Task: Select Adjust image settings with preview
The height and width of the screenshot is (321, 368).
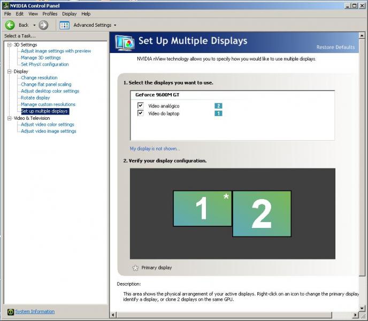Action: click(56, 51)
